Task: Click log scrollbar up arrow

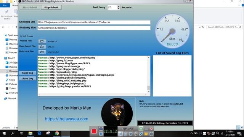Action: (148, 57)
